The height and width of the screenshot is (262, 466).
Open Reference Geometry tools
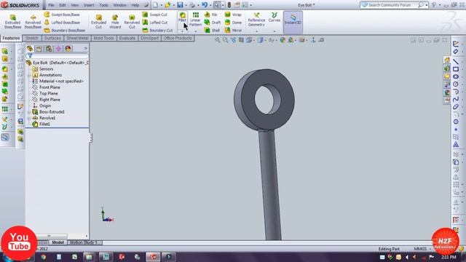tap(256, 20)
